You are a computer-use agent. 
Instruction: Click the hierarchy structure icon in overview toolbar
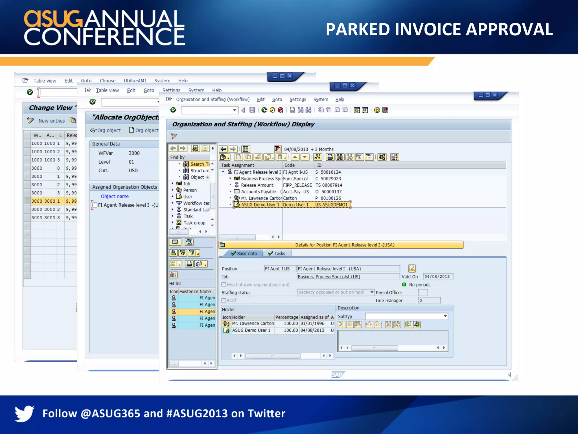(318, 157)
